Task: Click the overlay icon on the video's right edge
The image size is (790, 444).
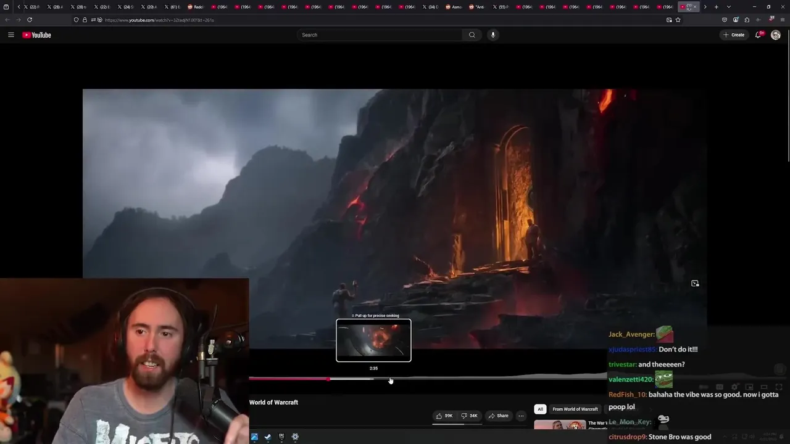Action: click(695, 284)
